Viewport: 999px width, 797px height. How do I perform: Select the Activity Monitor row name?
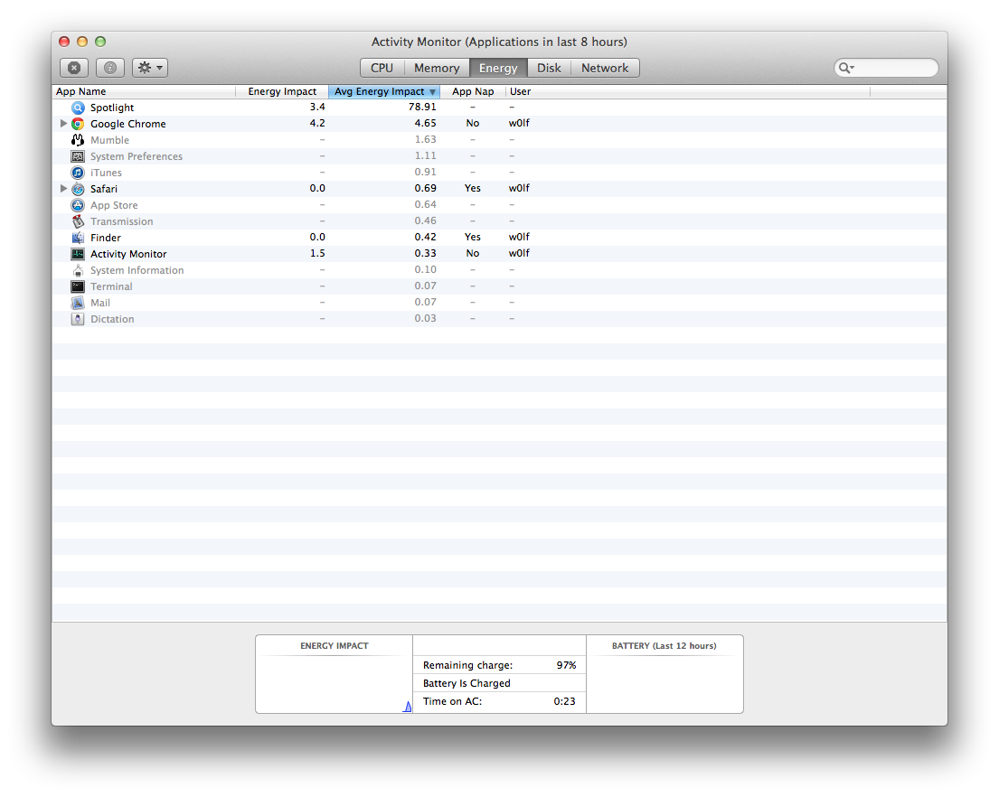pos(128,254)
